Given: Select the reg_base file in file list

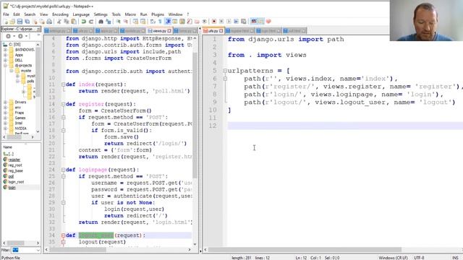Looking at the screenshot, I should (15, 170).
